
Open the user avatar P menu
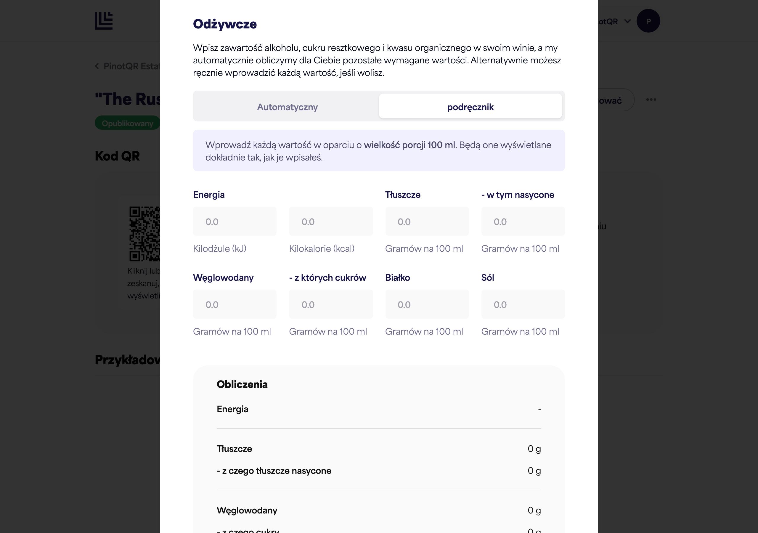point(648,21)
